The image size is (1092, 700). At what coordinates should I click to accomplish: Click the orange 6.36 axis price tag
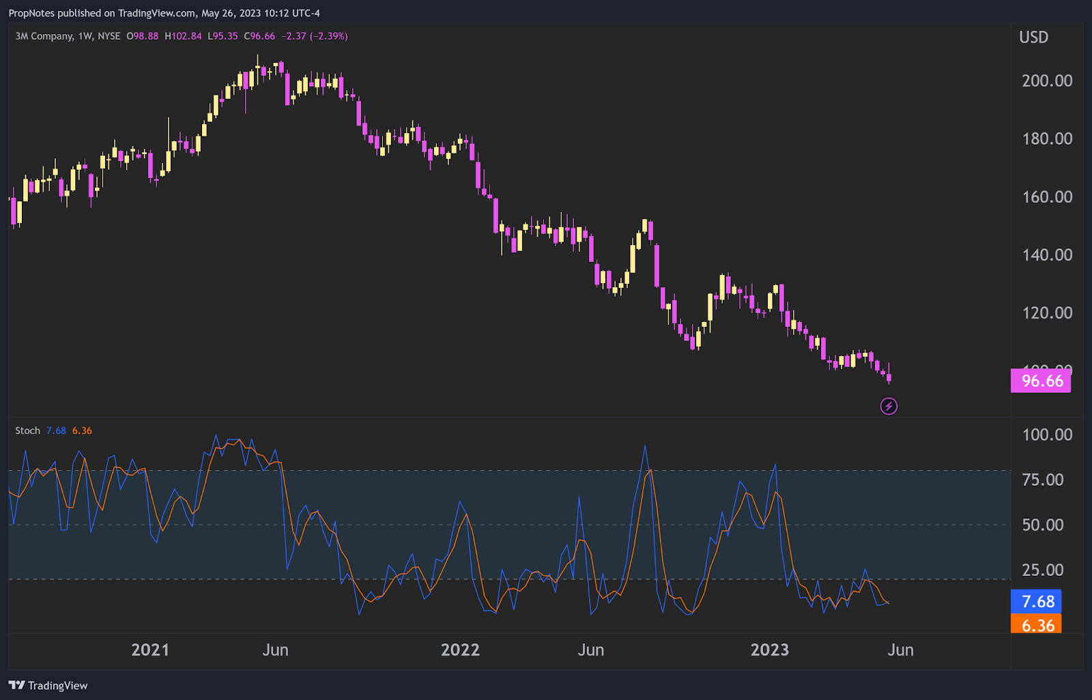(x=1036, y=624)
